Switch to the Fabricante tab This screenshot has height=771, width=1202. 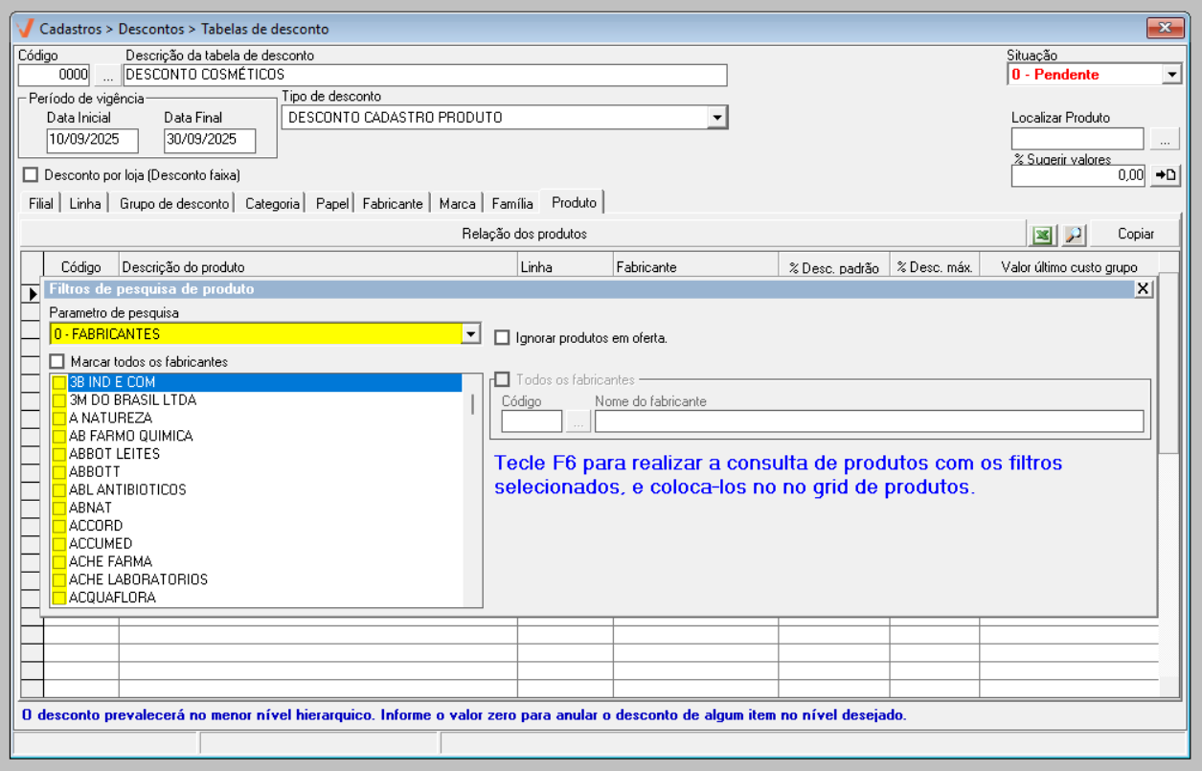coord(392,204)
